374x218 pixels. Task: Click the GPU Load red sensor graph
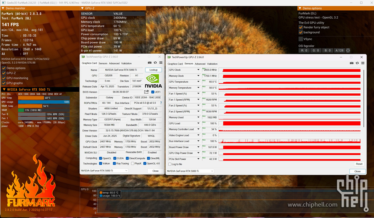tap(290, 123)
